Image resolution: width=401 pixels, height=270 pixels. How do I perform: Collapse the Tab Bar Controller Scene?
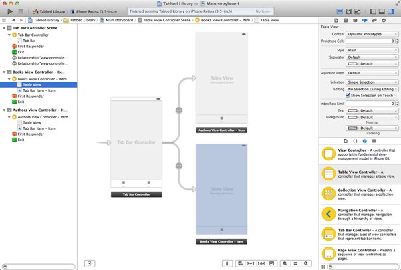coord(4,28)
